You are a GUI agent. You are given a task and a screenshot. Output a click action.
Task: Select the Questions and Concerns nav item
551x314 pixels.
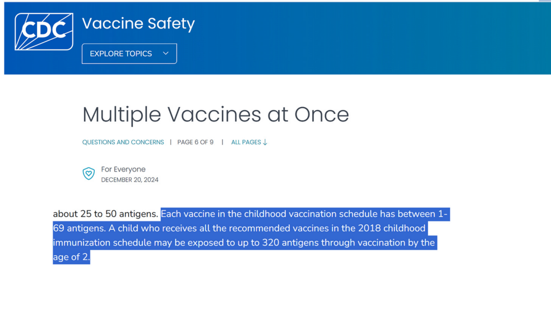click(123, 141)
